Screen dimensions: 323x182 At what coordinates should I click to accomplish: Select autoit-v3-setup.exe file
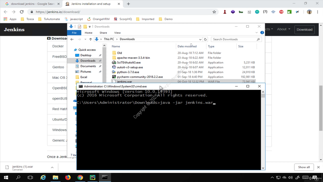pyautogui.click(x=130, y=67)
